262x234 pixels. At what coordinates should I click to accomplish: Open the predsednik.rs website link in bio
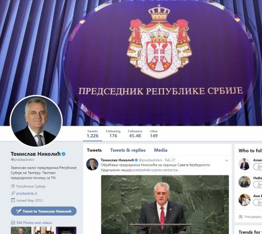tap(26, 194)
